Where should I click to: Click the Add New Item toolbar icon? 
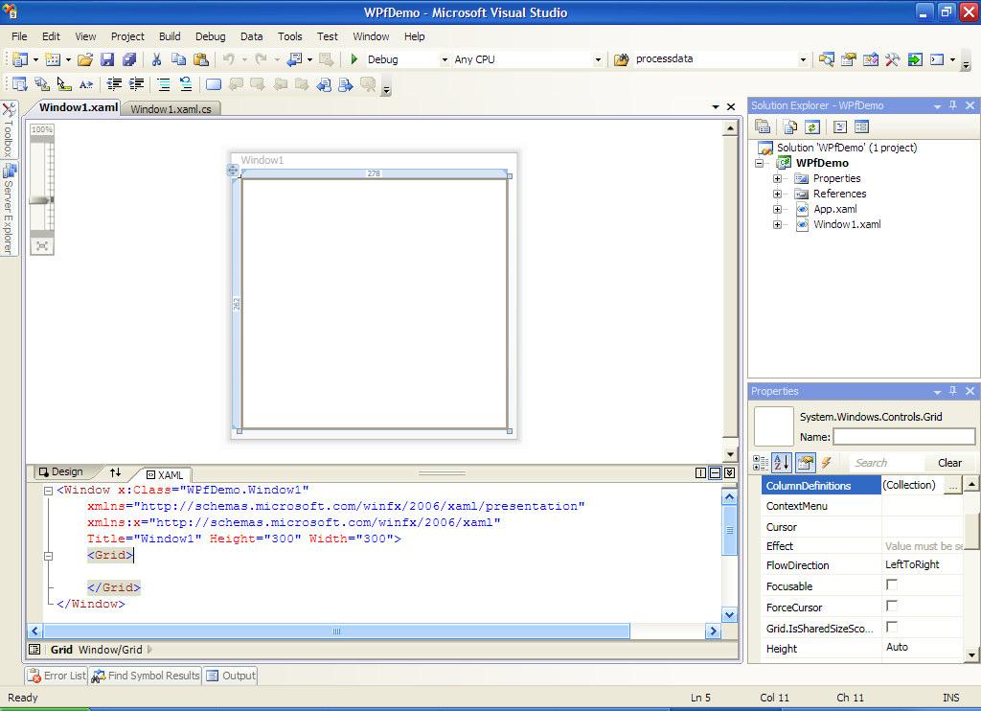click(53, 59)
